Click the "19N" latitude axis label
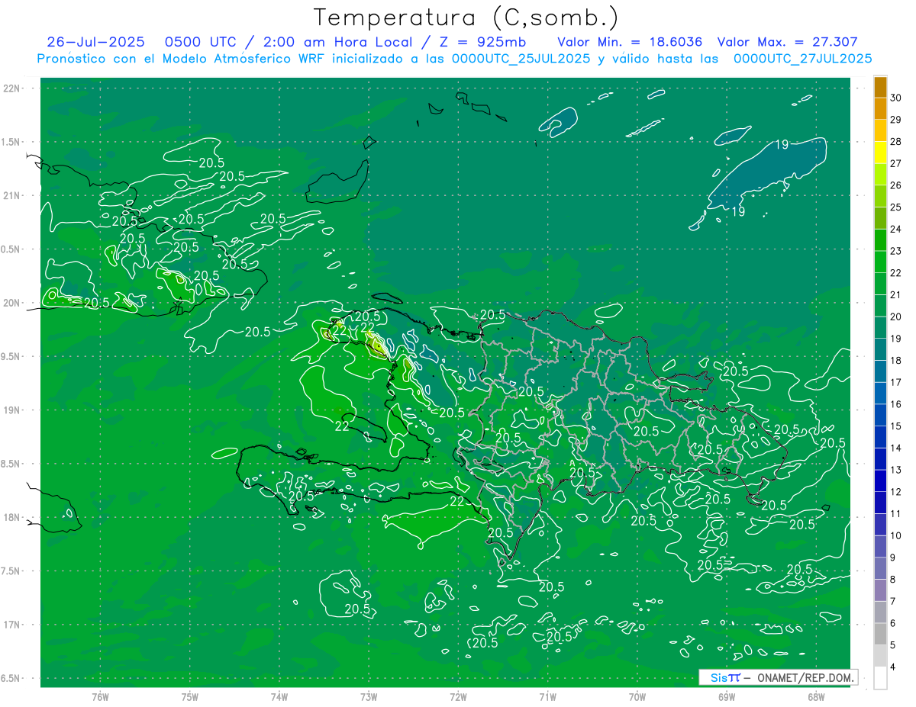 click(x=11, y=410)
